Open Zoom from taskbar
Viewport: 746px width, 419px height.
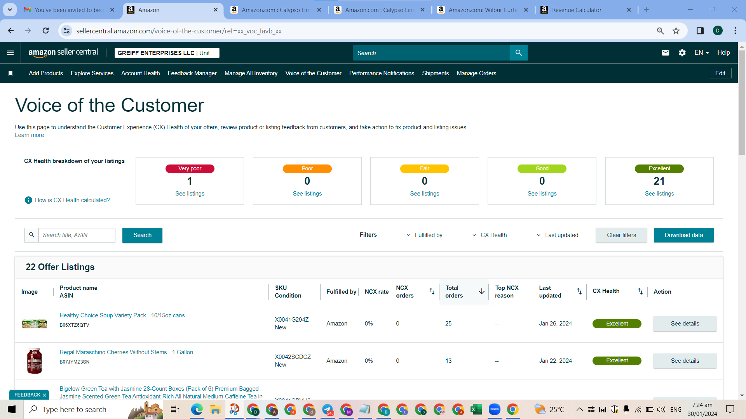495,409
